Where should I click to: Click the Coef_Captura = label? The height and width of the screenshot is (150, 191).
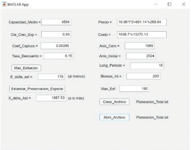[x=25, y=46]
